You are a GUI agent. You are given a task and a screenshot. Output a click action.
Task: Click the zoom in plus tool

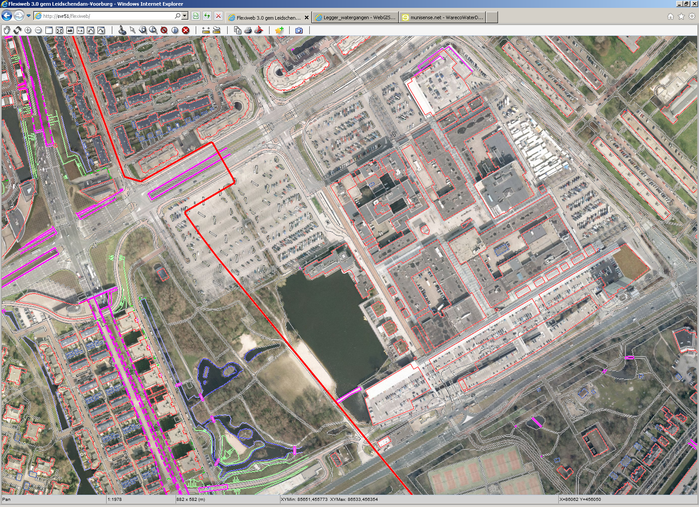28,30
